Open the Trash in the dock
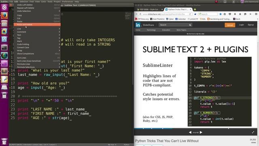The image size is (259, 146). [4, 142]
